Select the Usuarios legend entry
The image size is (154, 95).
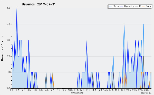coord(127,6)
